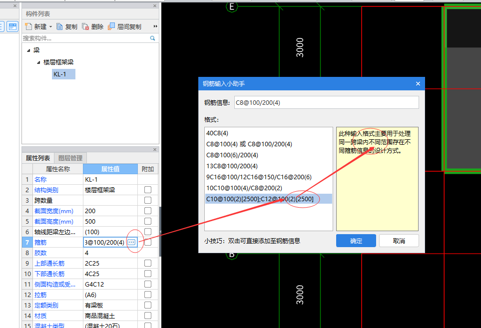Click the 箍筋 value field
The width and height of the screenshot is (481, 328).
point(105,242)
